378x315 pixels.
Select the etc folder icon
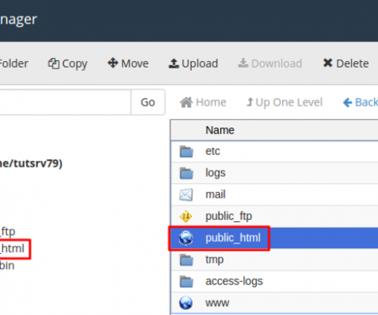[x=186, y=151]
